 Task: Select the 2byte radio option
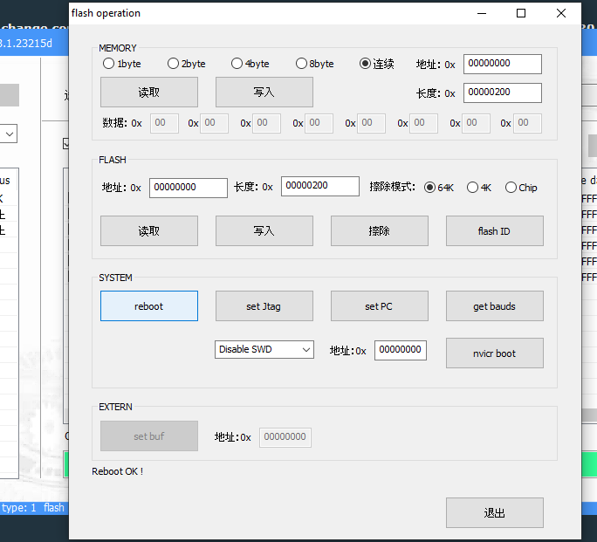tap(187, 64)
